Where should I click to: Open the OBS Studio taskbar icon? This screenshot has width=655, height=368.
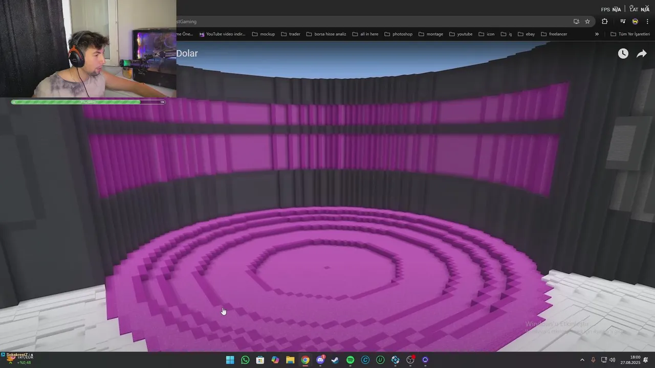[410, 360]
